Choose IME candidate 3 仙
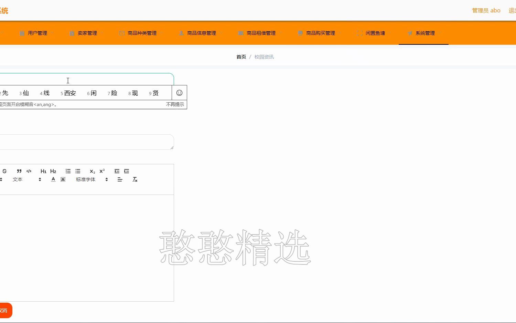Image resolution: width=516 pixels, height=323 pixels. click(24, 93)
